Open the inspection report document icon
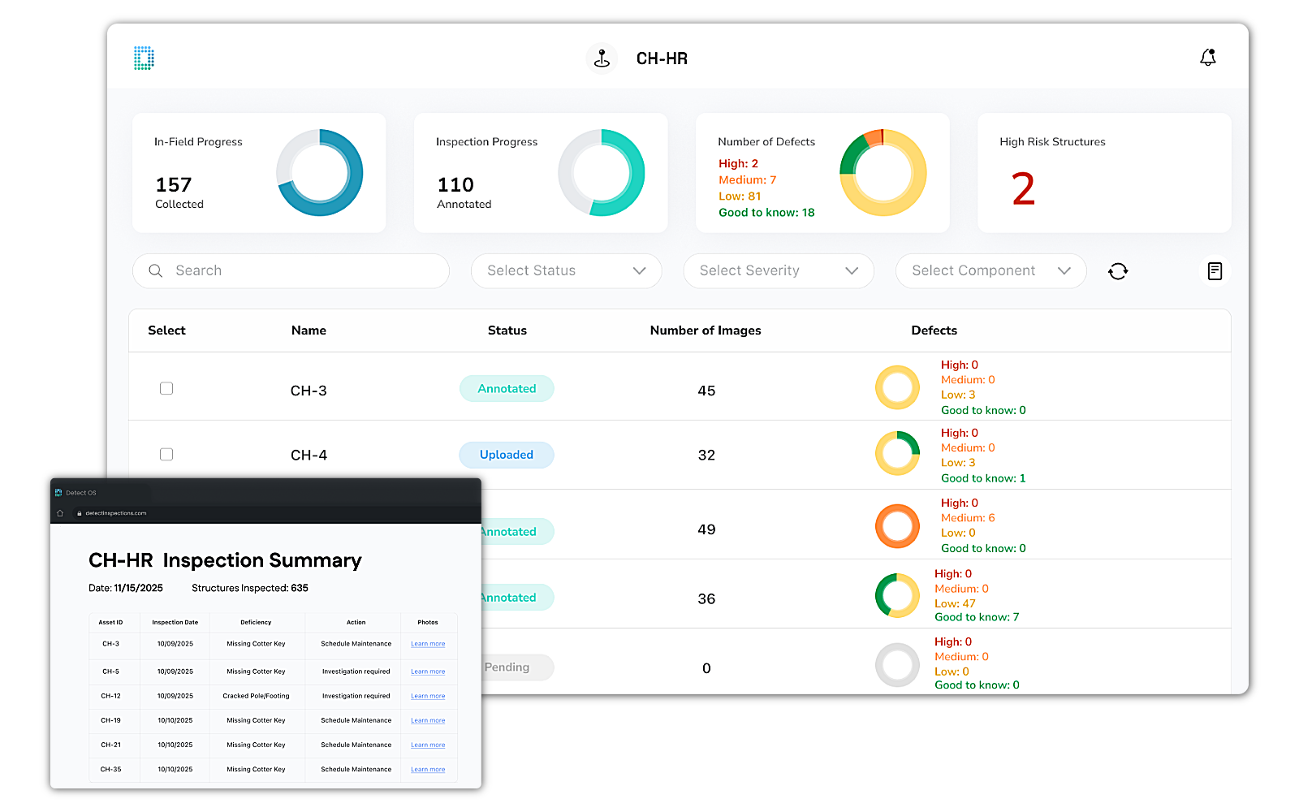Screen dimensions: 1299x812 tap(1215, 270)
